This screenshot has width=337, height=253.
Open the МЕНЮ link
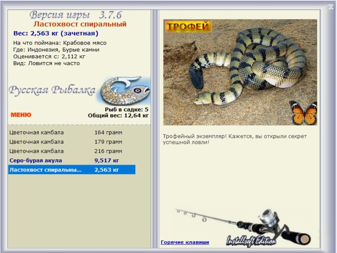pyautogui.click(x=21, y=115)
